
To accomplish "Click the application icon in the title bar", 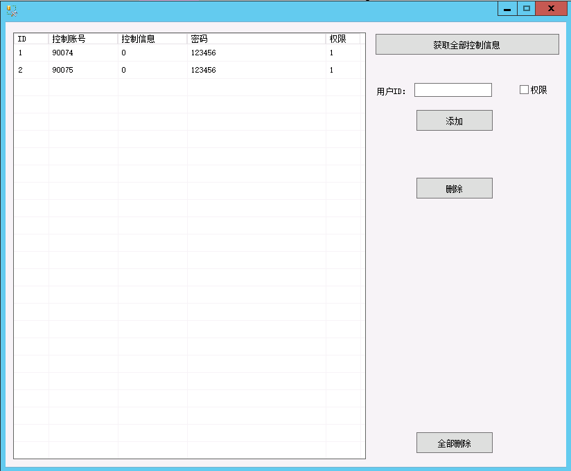I will (x=11, y=10).
